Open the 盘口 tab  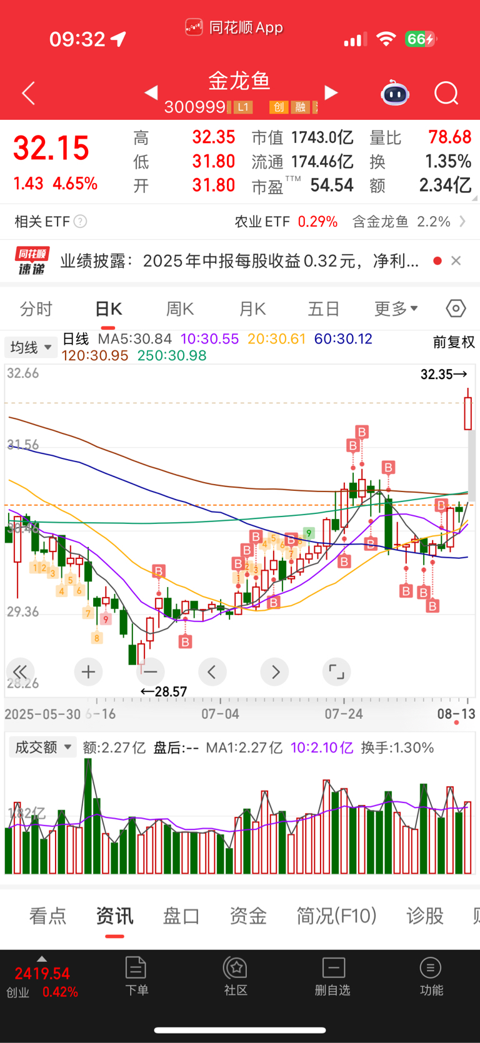tap(181, 916)
